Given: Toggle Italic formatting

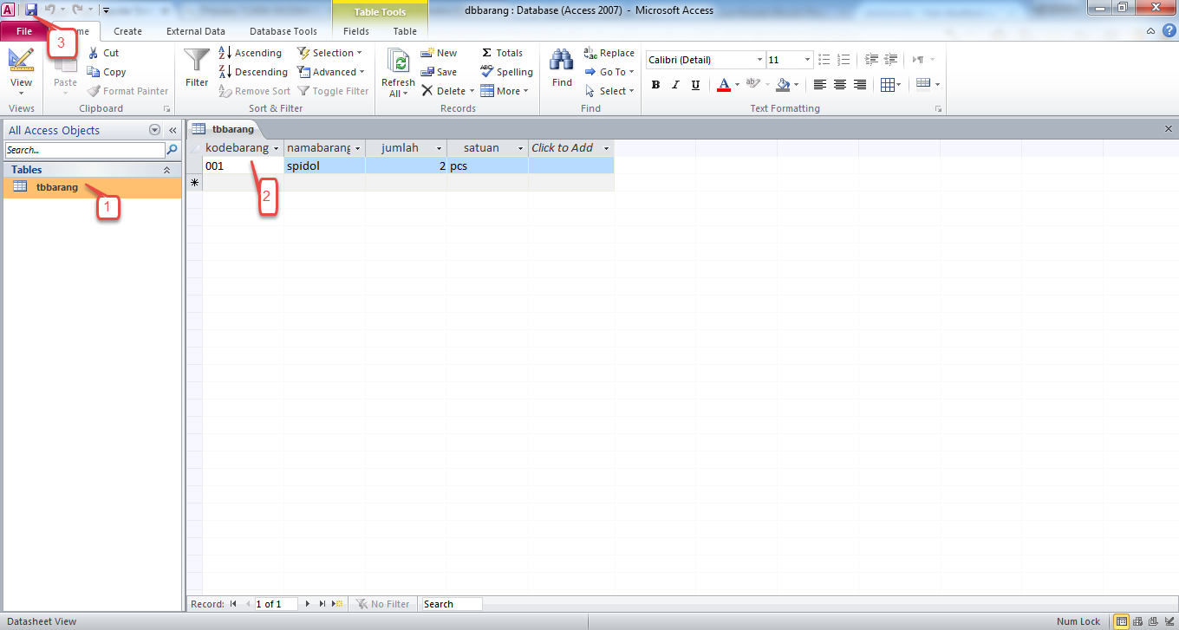Looking at the screenshot, I should pos(675,84).
